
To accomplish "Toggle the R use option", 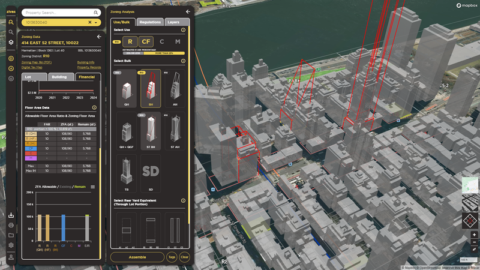I will 130,41.
